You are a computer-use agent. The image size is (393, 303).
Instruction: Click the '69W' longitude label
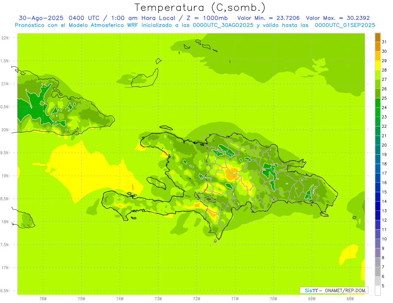pos(312,299)
